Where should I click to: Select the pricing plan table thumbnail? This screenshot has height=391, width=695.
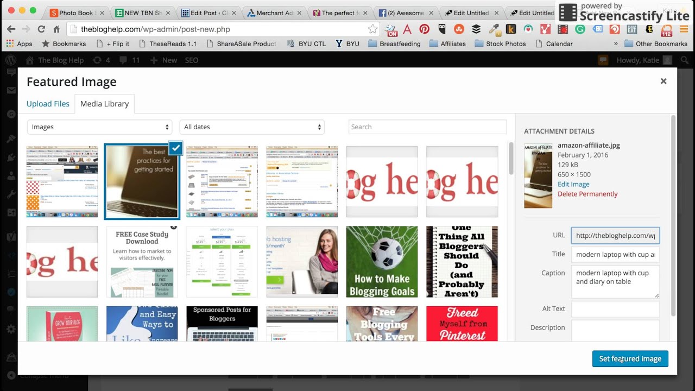222,262
